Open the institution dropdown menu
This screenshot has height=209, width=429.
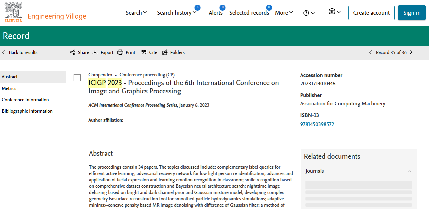(334, 12)
